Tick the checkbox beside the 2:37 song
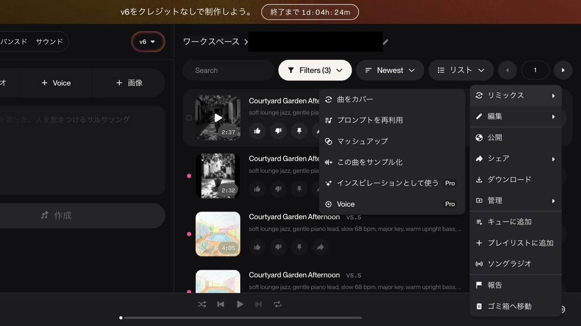The height and width of the screenshot is (326, 581). (x=189, y=118)
